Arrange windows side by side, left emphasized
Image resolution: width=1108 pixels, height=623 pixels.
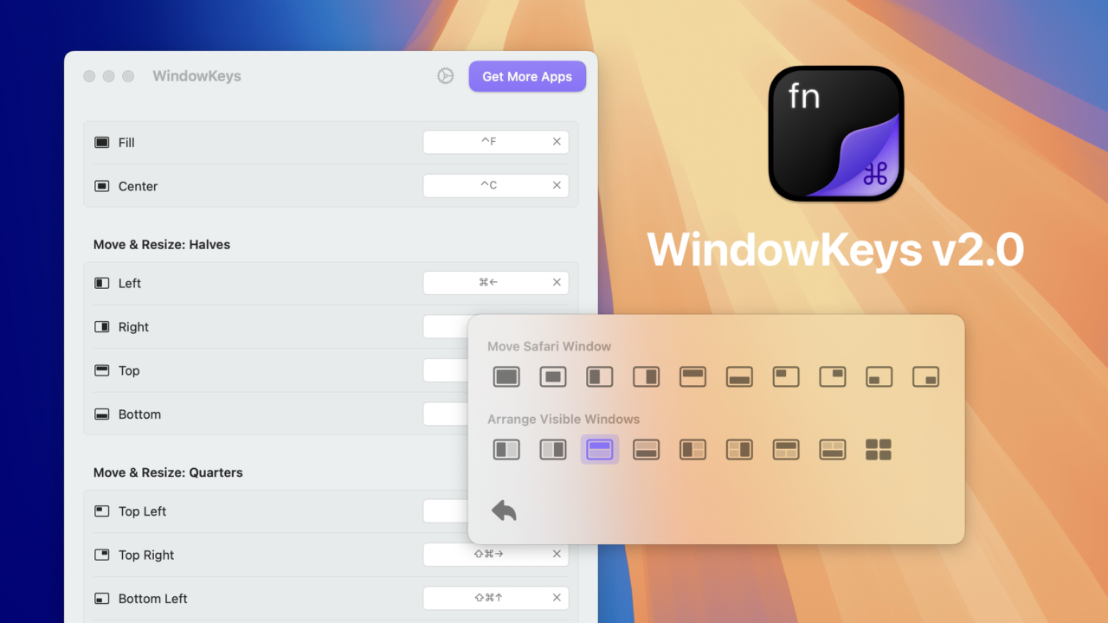coord(506,449)
